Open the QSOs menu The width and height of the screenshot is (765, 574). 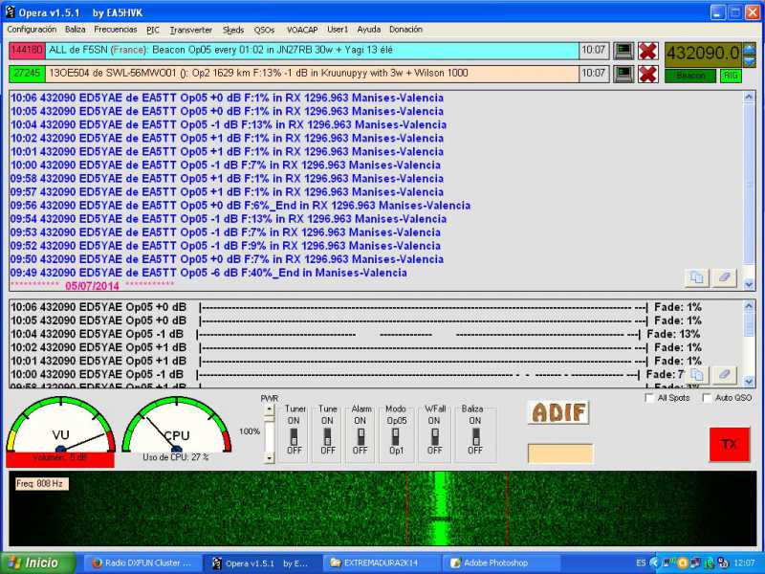tap(264, 30)
